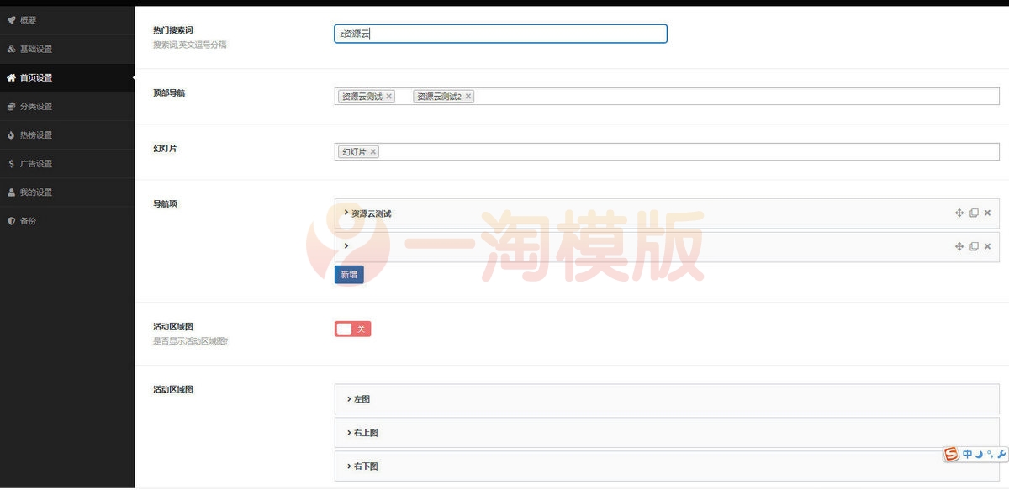This screenshot has width=1009, height=490.
Task: Click inside the 热门搜索词 input field
Action: (x=500, y=34)
